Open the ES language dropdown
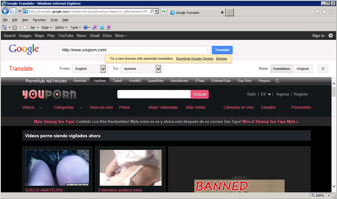 [x=266, y=94]
